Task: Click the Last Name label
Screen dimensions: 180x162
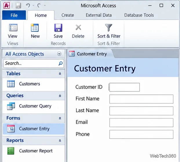Action: [87, 111]
